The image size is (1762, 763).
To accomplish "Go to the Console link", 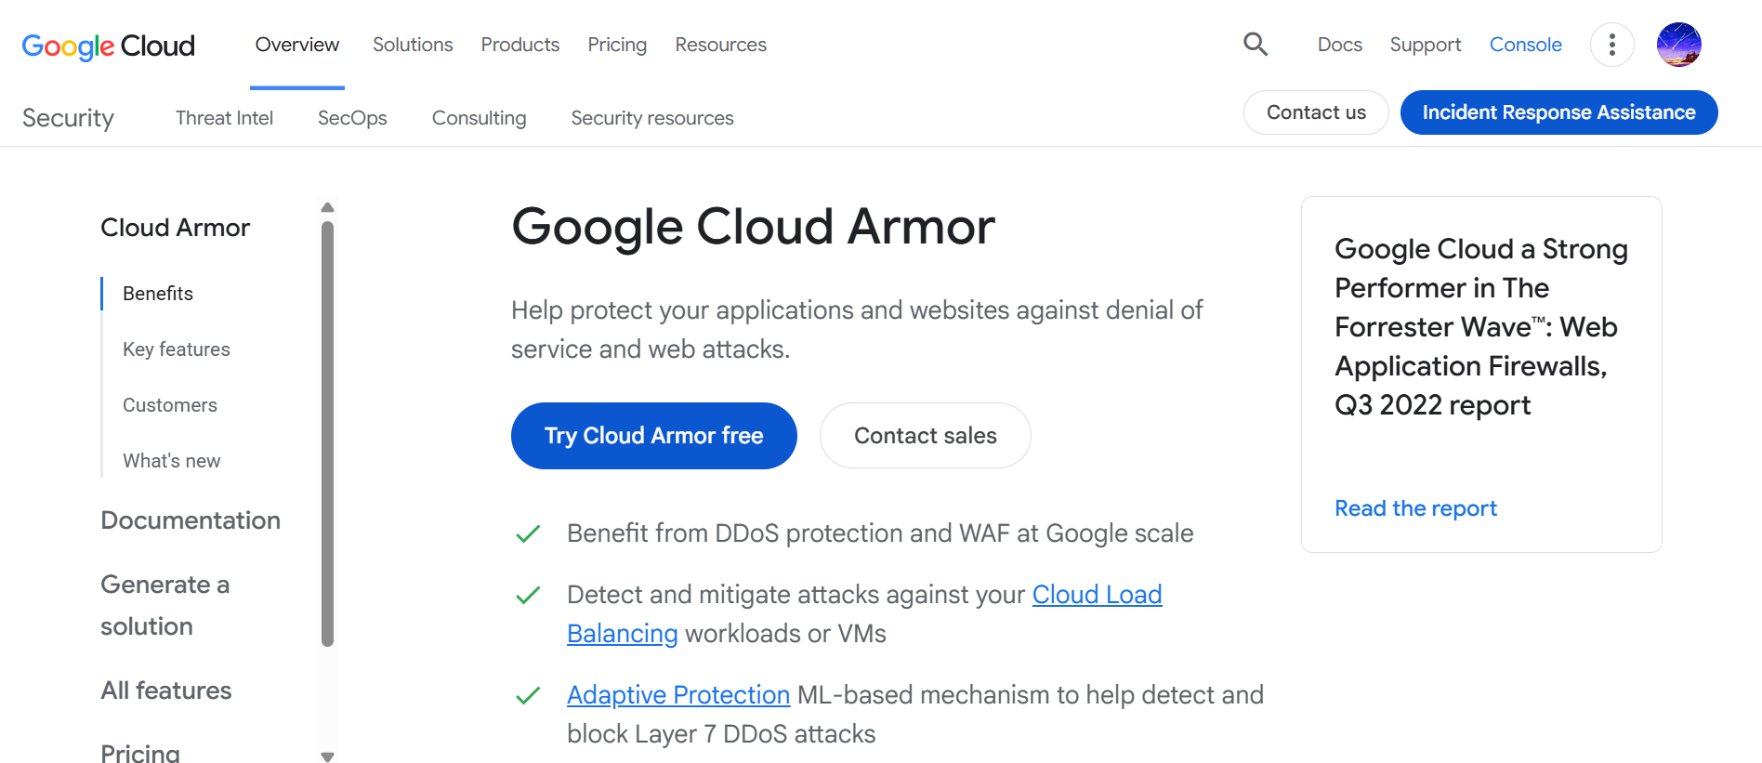I will point(1526,45).
